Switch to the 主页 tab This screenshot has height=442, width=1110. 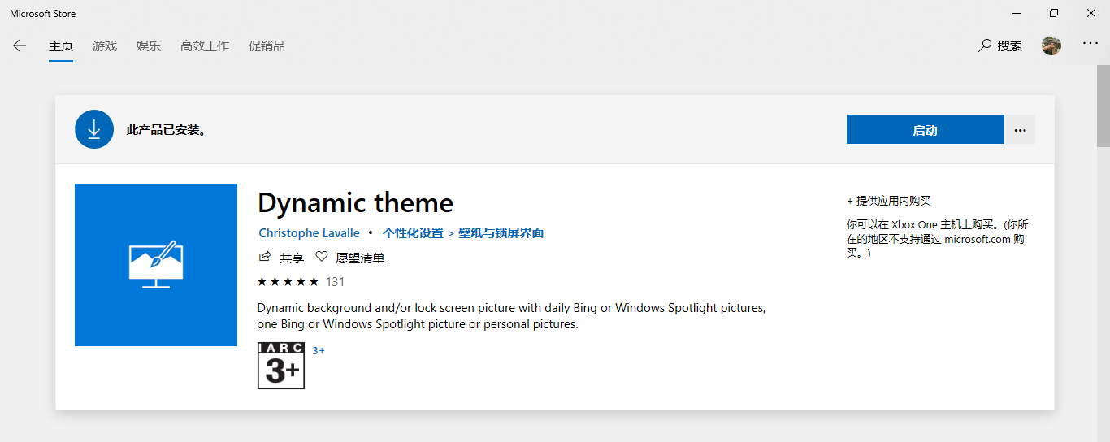(x=61, y=46)
